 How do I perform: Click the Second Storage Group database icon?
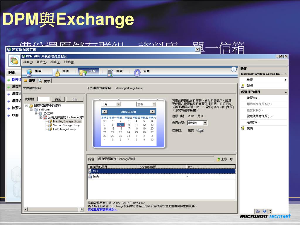[x=50, y=125]
